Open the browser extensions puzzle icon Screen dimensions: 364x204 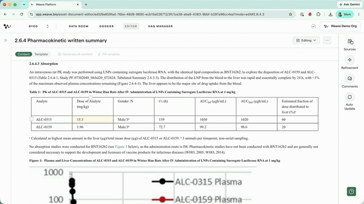pos(318,14)
